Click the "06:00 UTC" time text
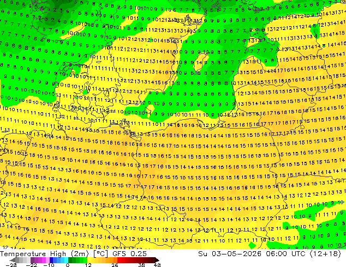The width and height of the screenshot is (346, 267). point(286,254)
